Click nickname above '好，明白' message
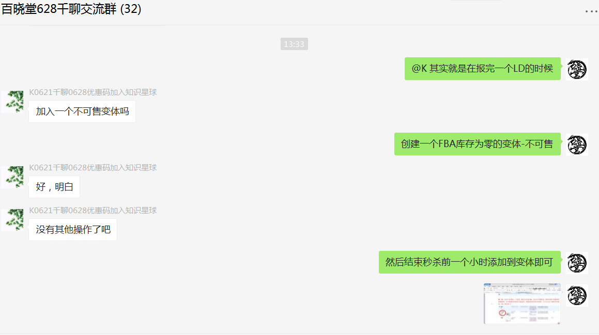The height and width of the screenshot is (335, 599). pyautogui.click(x=93, y=168)
